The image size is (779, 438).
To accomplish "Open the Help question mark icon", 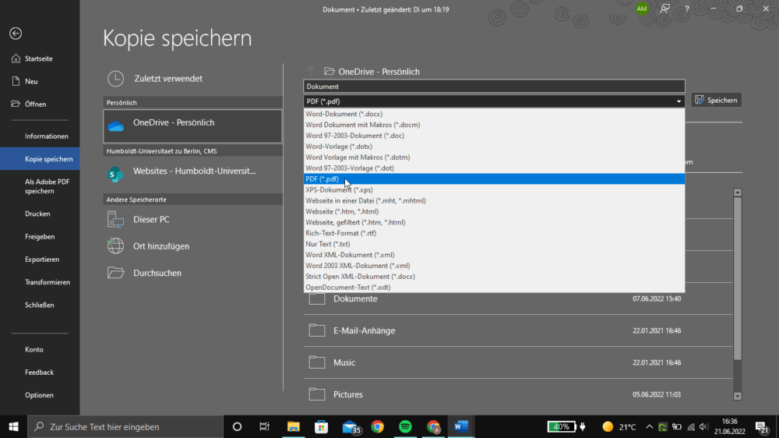I will coord(686,9).
